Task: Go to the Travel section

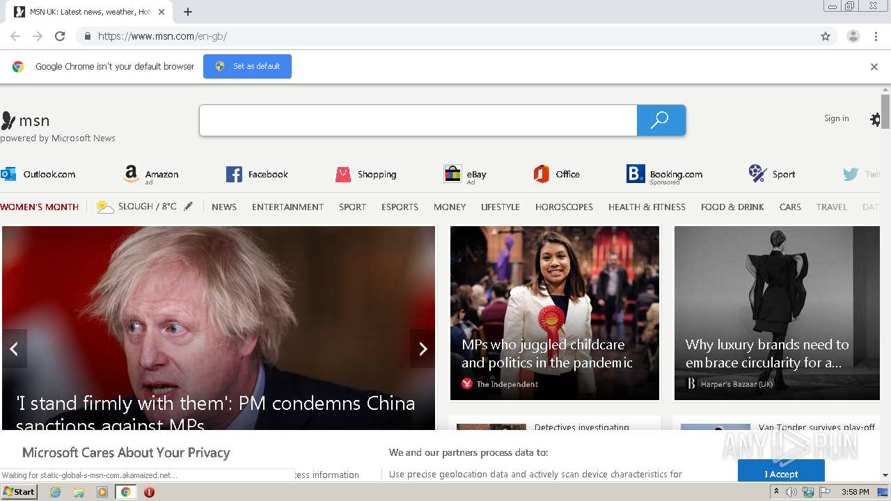Action: click(832, 207)
